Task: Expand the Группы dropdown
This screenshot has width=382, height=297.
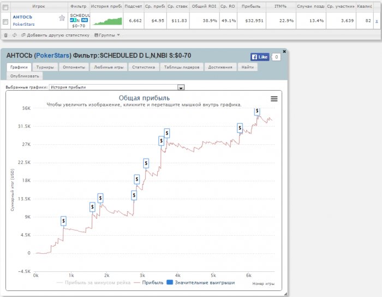Action: 108,34
